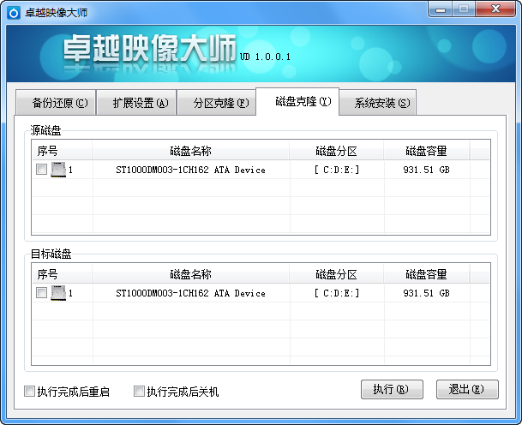Click source list 磁盘容量 column header
The image size is (522, 425).
426,151
